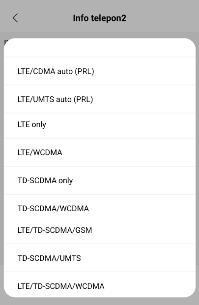Go back using the left chevron
Image resolution: width=199 pixels, height=305 pixels.
coord(15,18)
